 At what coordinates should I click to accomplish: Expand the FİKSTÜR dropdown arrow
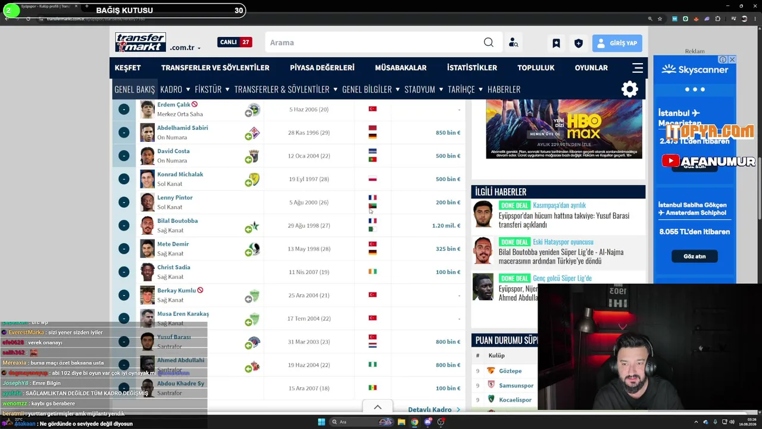(x=227, y=89)
